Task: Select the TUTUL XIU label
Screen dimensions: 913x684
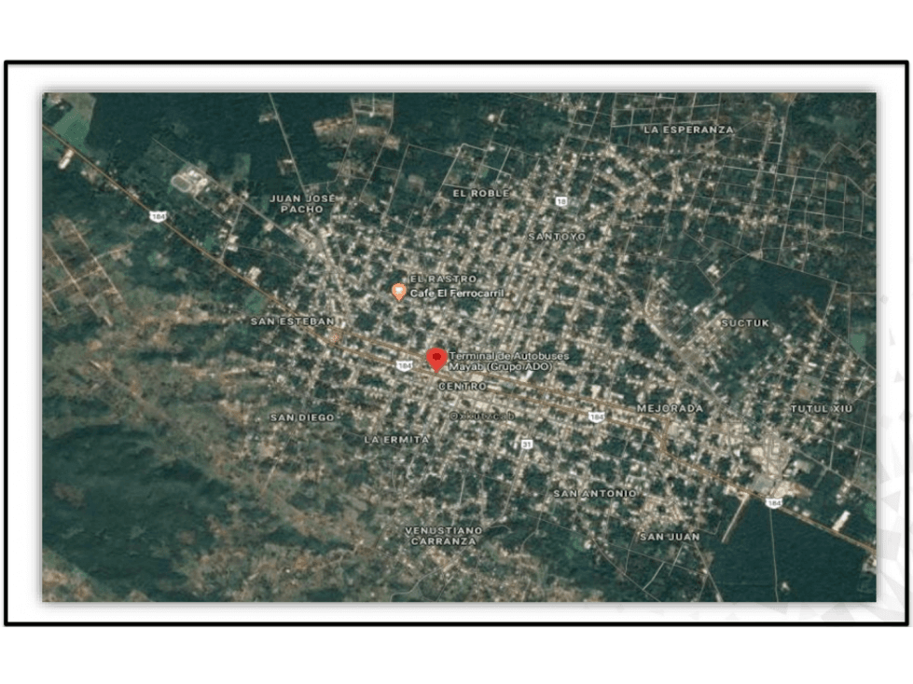Action: pos(821,409)
